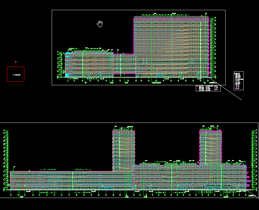Click right vertical dimension chain of lower elevation
This screenshot has height=210, width=259.
point(253,160)
